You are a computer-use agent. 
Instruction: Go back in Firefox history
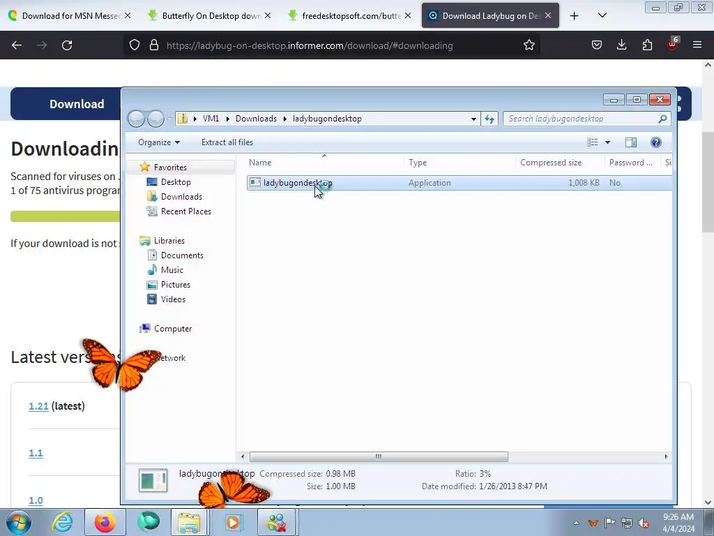[17, 45]
